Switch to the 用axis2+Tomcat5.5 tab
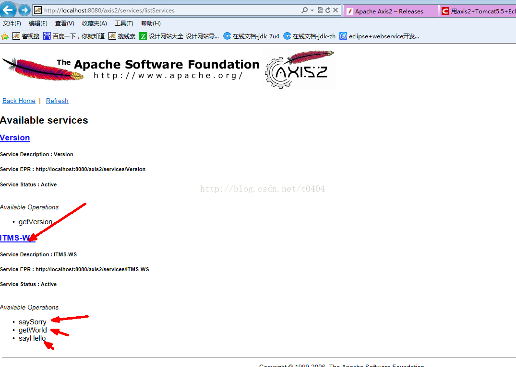Image resolution: width=516 pixels, height=367 pixels. click(x=478, y=11)
